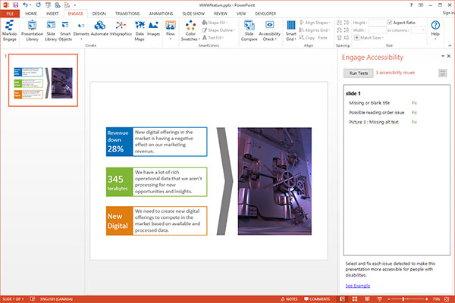The image size is (455, 303).
Task: Open the FILE menu tab
Action: click(11, 14)
